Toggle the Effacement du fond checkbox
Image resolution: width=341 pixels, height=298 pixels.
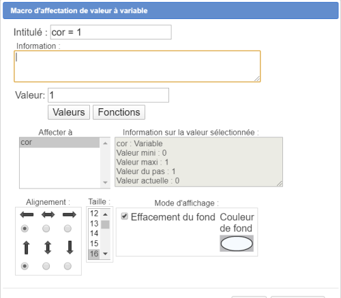click(124, 216)
